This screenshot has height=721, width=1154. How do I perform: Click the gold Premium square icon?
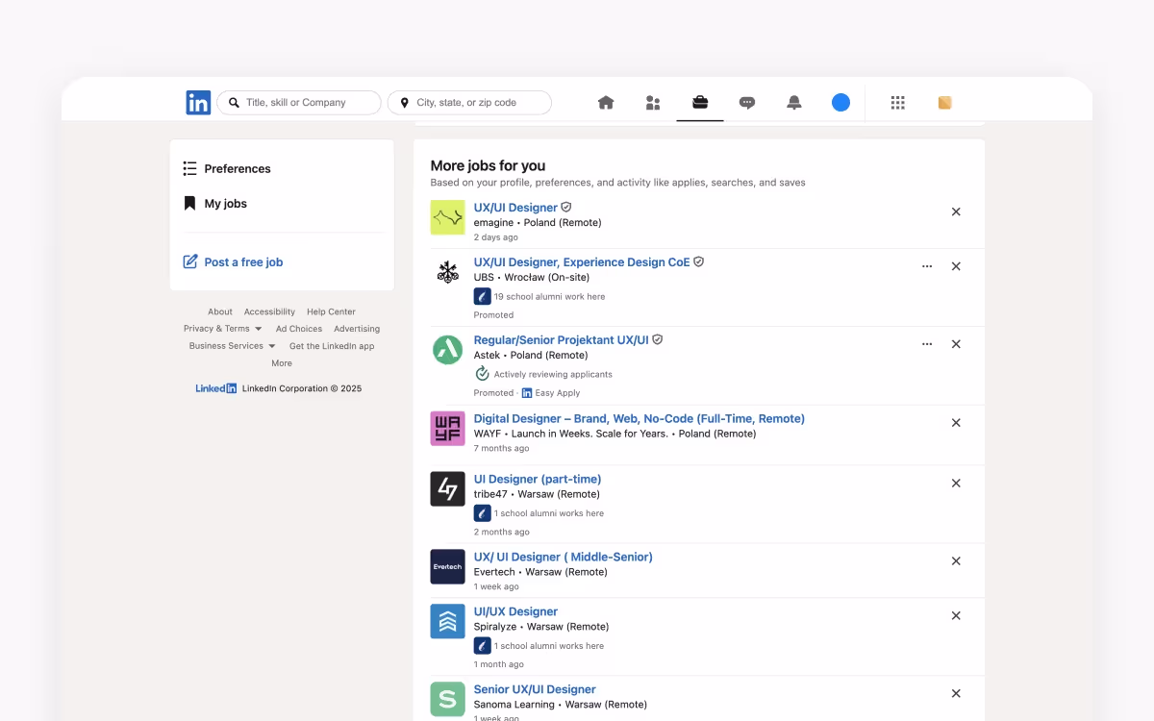pyautogui.click(x=944, y=103)
